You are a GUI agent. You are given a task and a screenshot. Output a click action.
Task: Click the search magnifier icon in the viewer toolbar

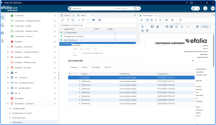click(142, 31)
